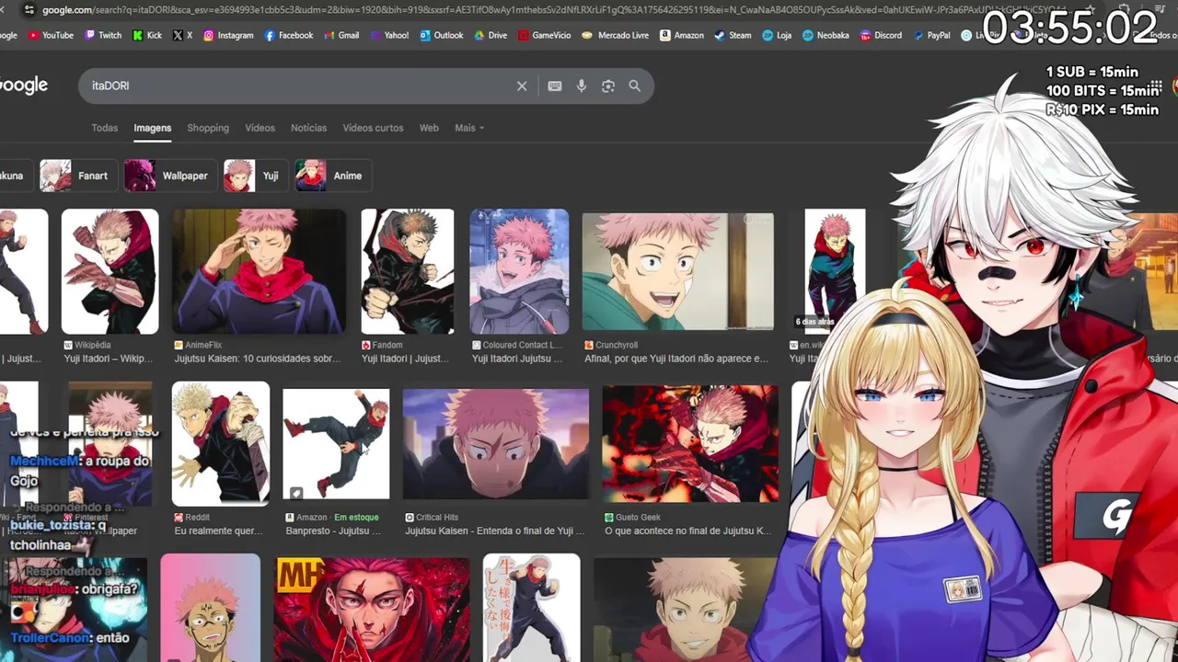Viewport: 1178px width, 662px height.
Task: Open the Twitch bookmark
Action: click(x=103, y=35)
